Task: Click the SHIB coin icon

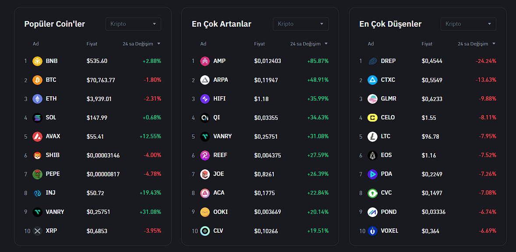Action: pos(37,155)
